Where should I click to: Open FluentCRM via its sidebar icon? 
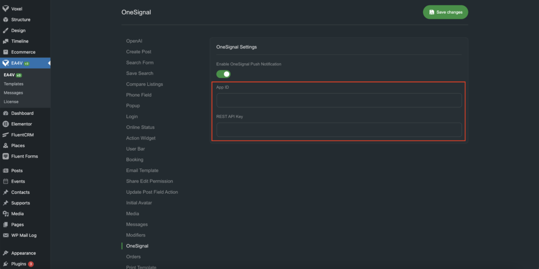tap(6, 135)
